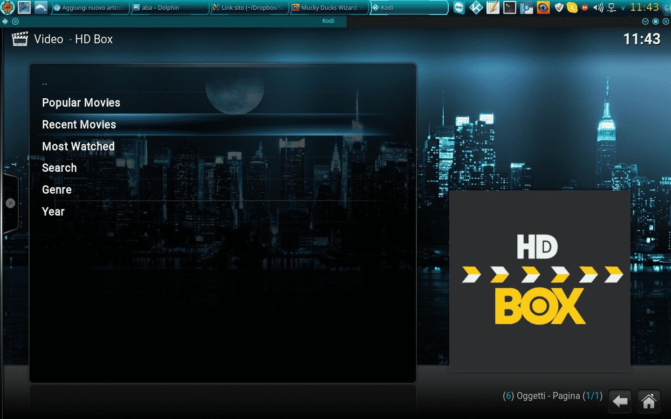Click the show desktop panel icon
This screenshot has width=671, height=419.
(24, 7)
